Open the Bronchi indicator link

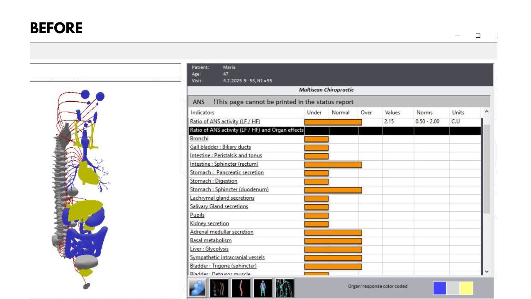coord(199,139)
